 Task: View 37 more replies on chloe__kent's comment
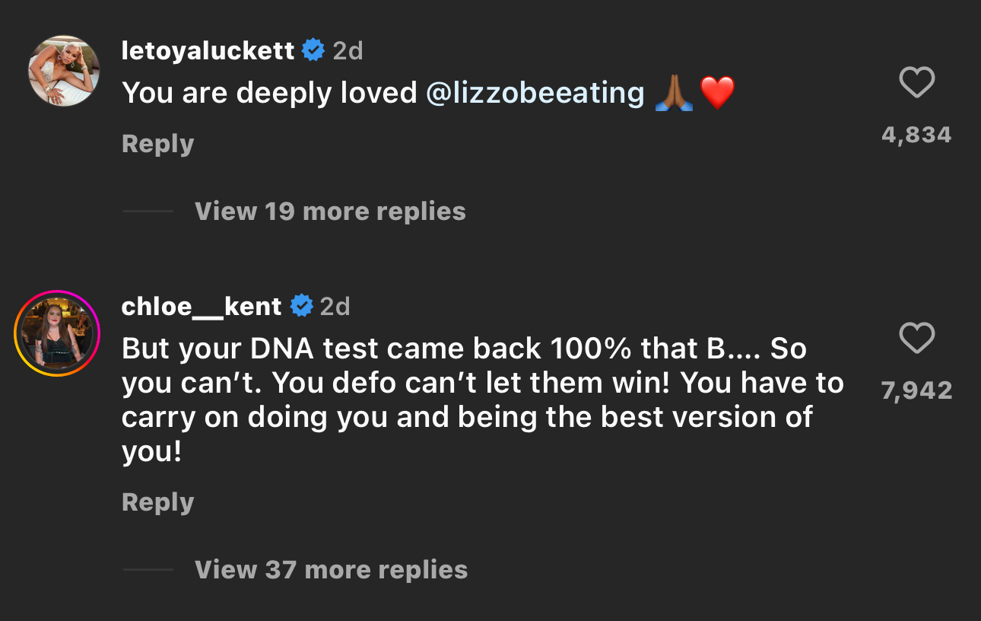[x=332, y=569]
